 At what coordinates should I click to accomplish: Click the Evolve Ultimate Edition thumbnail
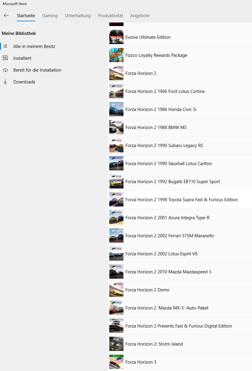[x=116, y=37]
